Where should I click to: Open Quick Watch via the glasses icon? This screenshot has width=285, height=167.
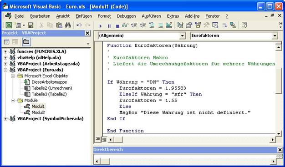tap(125, 25)
